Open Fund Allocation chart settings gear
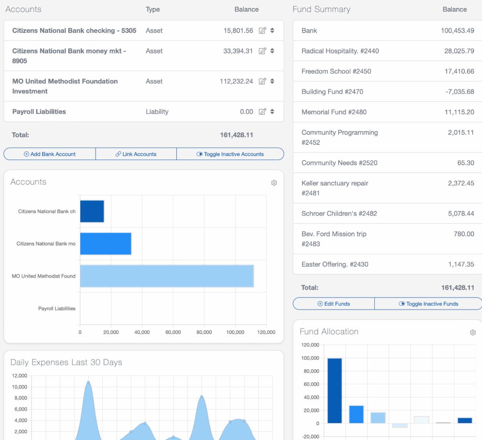 (473, 333)
